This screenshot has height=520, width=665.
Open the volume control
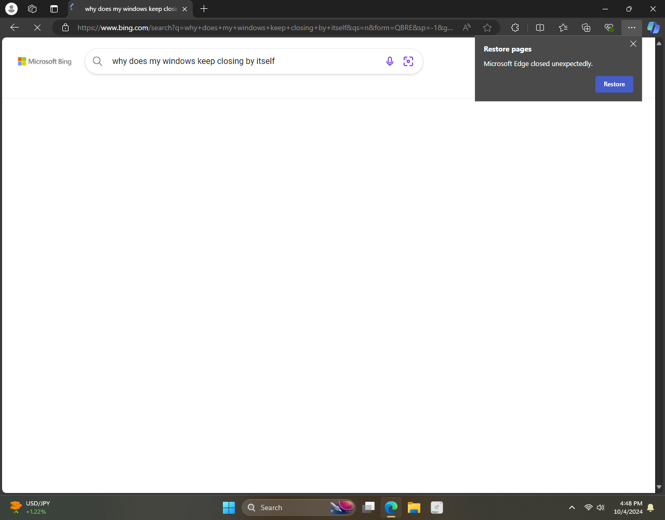tap(601, 508)
